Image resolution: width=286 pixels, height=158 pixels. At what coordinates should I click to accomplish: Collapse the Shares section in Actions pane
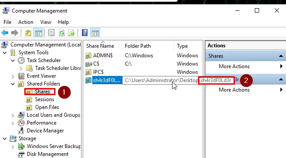pyautogui.click(x=281, y=56)
